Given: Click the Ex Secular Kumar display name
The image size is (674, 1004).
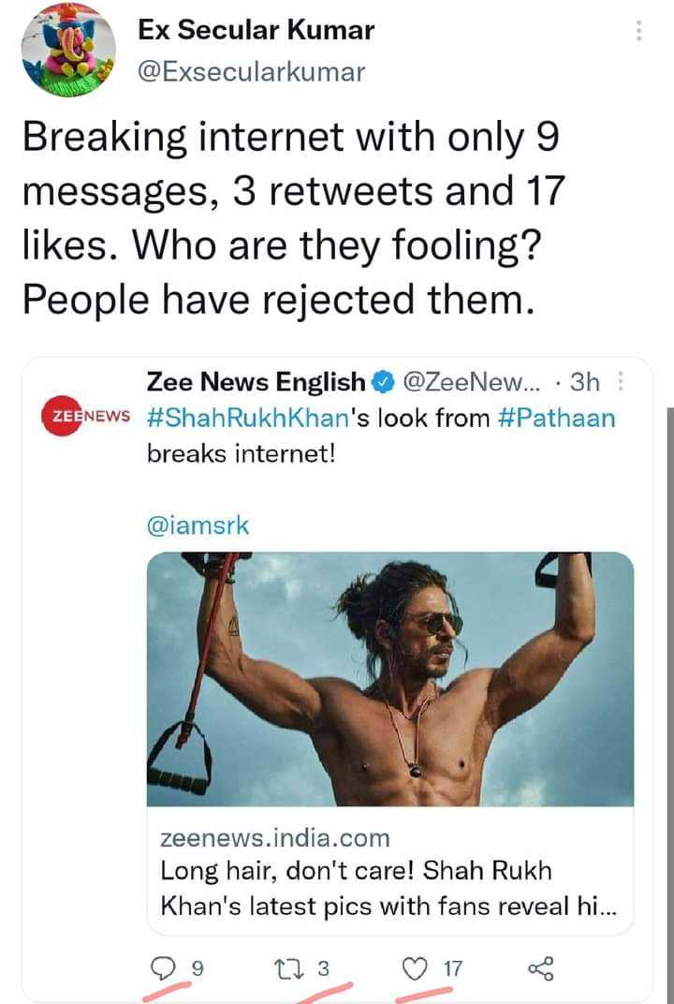Looking at the screenshot, I should click(256, 30).
